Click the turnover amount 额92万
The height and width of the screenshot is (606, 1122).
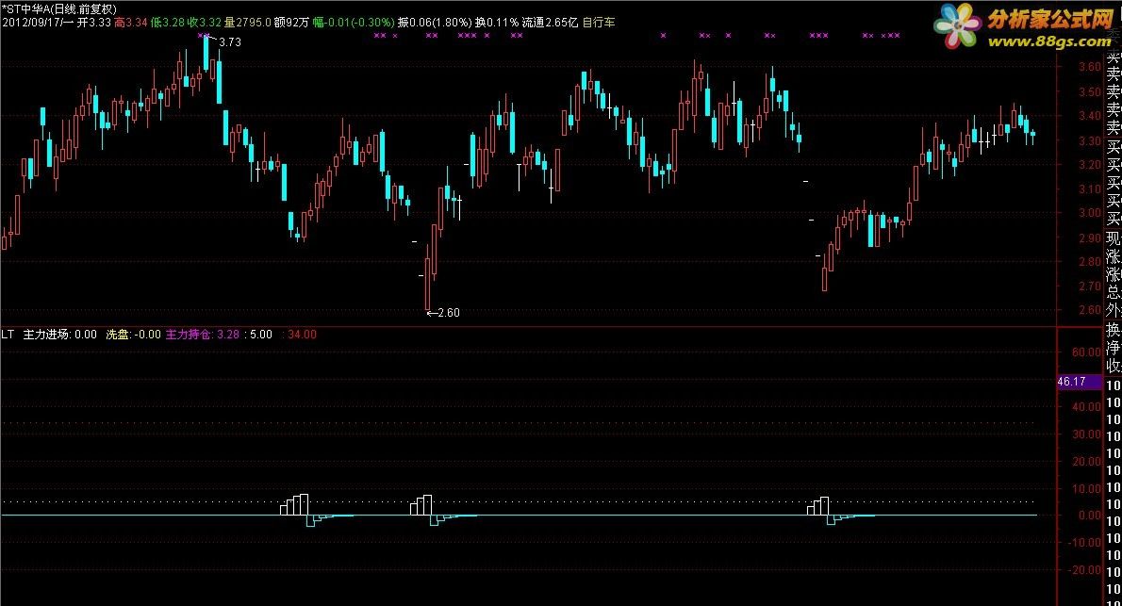point(291,23)
